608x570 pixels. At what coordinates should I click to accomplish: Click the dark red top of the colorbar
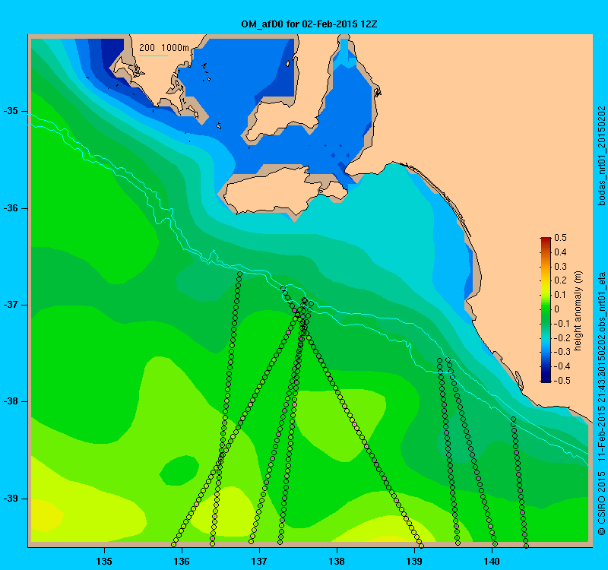pos(546,240)
